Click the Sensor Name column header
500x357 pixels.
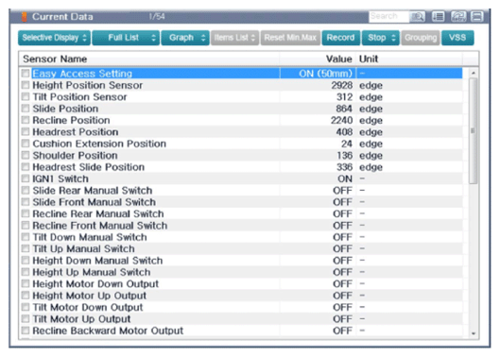pos(149,59)
